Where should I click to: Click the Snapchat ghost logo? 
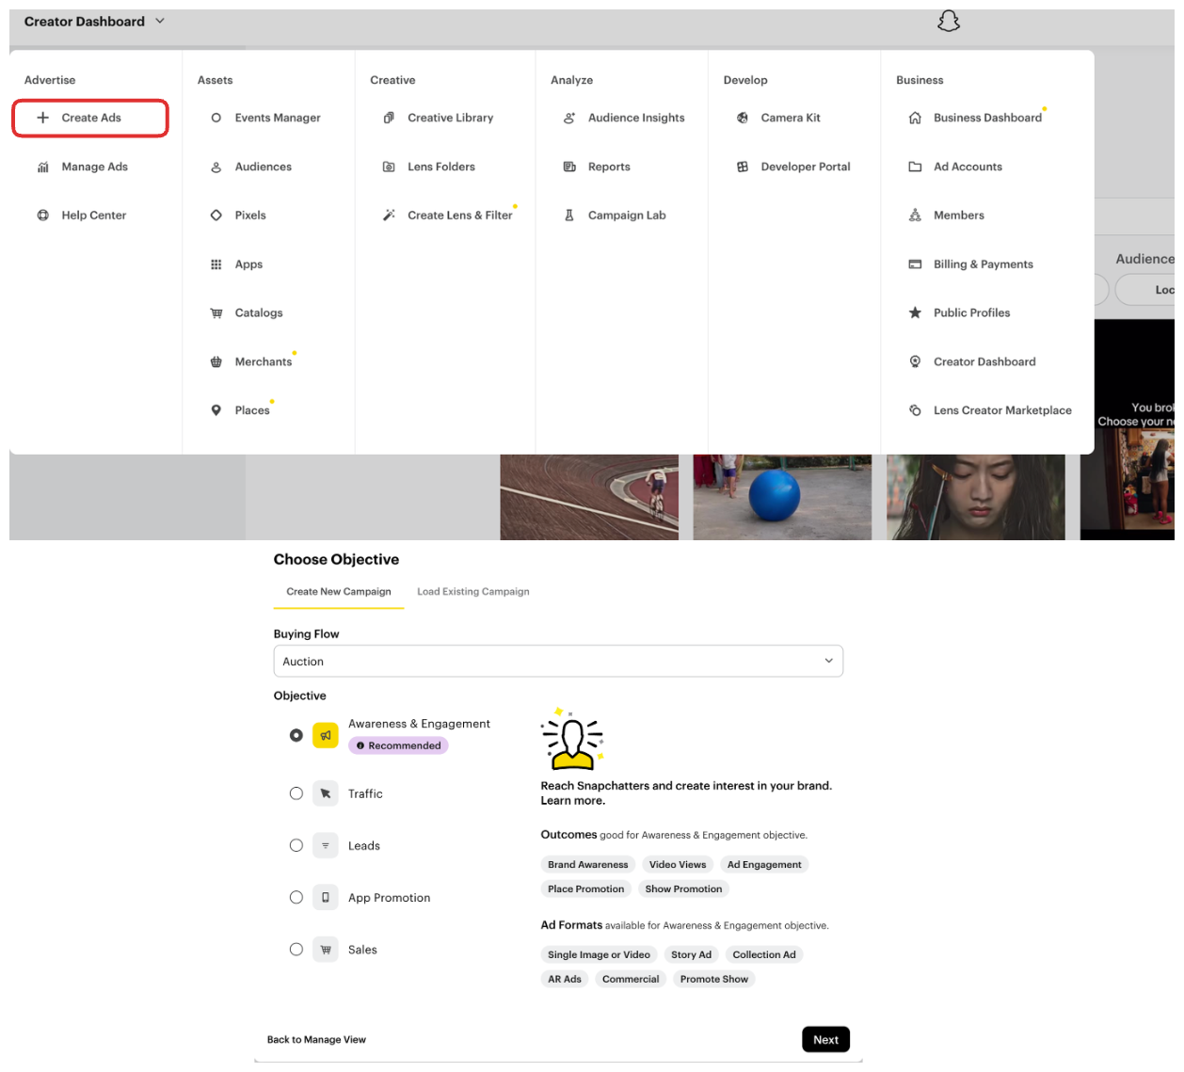pyautogui.click(x=949, y=21)
